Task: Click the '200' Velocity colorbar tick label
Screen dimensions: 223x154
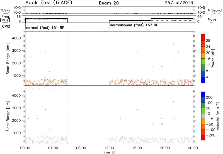Action: pyautogui.click(x=209, y=97)
